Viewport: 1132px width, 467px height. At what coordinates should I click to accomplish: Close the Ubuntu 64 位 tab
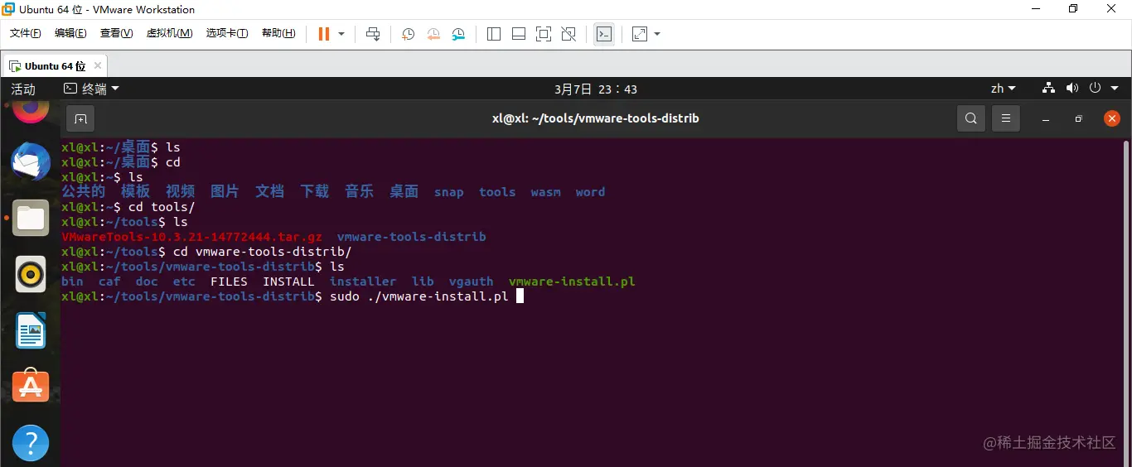coord(98,65)
